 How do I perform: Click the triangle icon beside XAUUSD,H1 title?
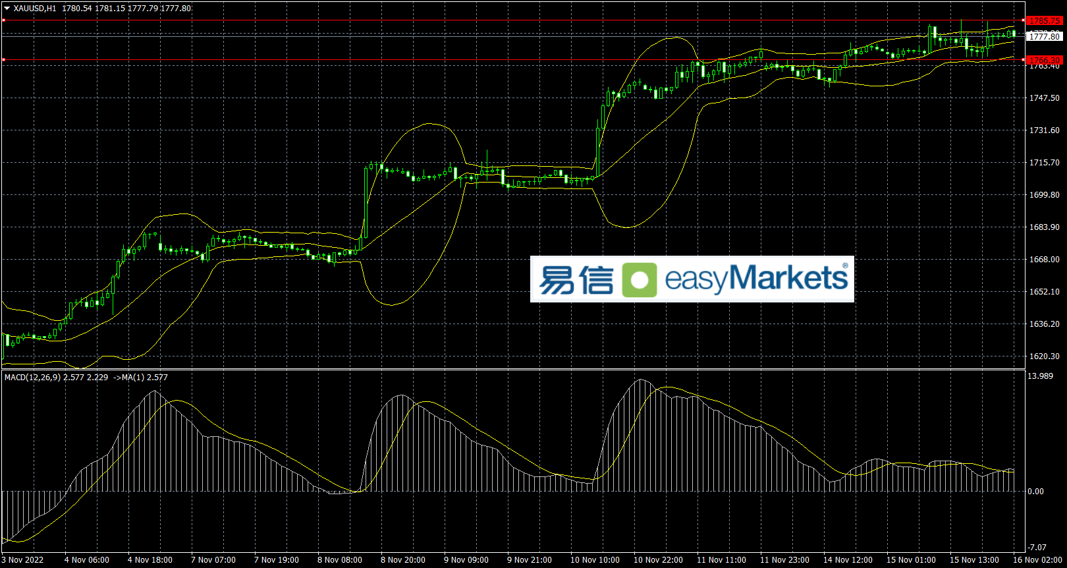7,9
